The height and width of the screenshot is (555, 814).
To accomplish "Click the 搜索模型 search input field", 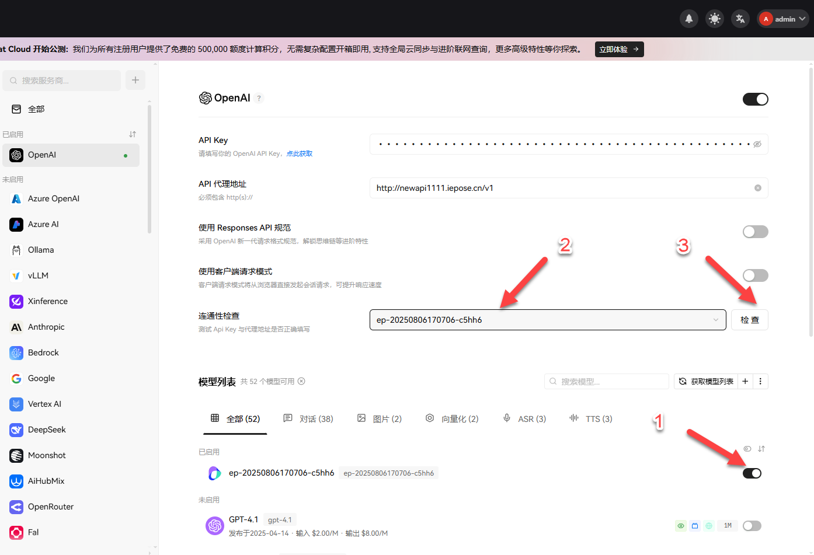I will [x=606, y=381].
